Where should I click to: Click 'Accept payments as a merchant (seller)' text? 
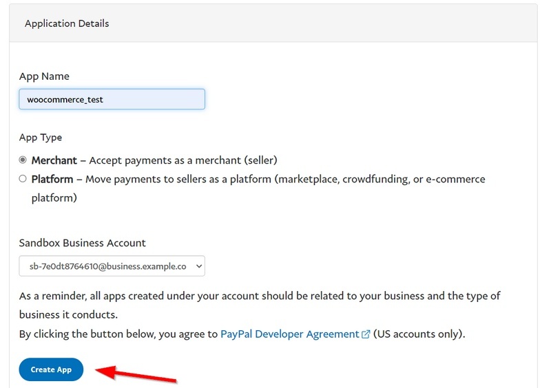(x=183, y=160)
